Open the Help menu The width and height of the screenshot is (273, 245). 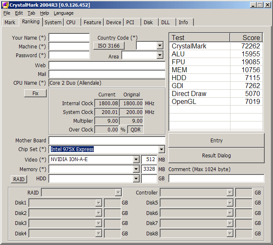(45, 13)
